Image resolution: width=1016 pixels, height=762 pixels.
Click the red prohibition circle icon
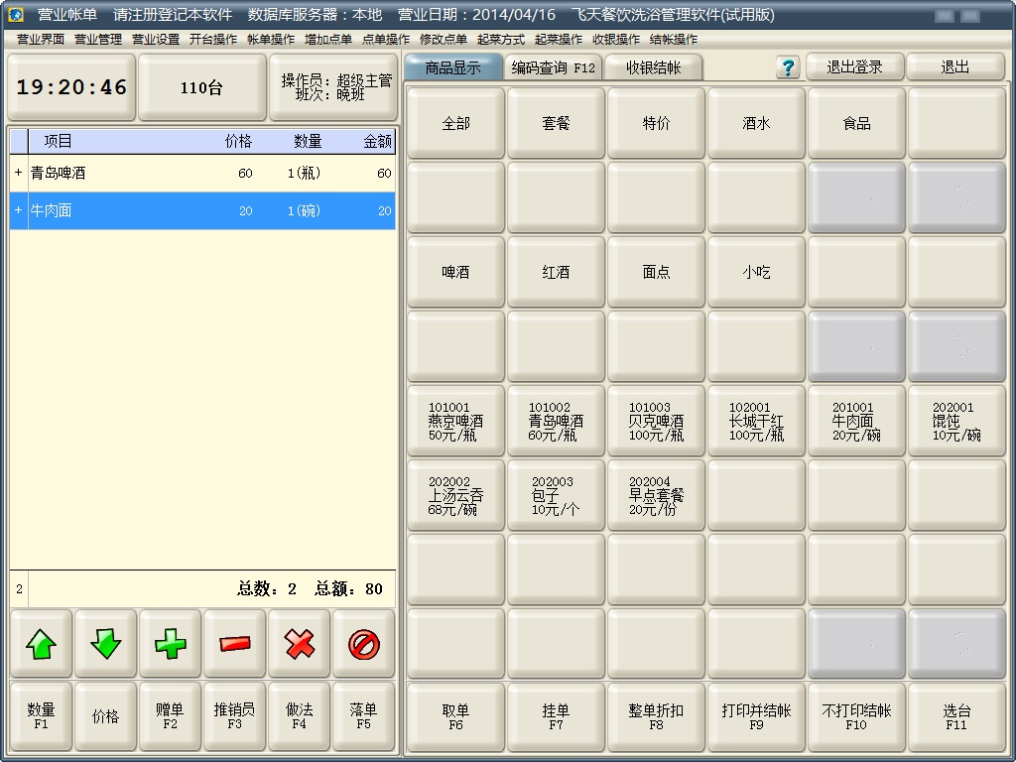(x=364, y=645)
